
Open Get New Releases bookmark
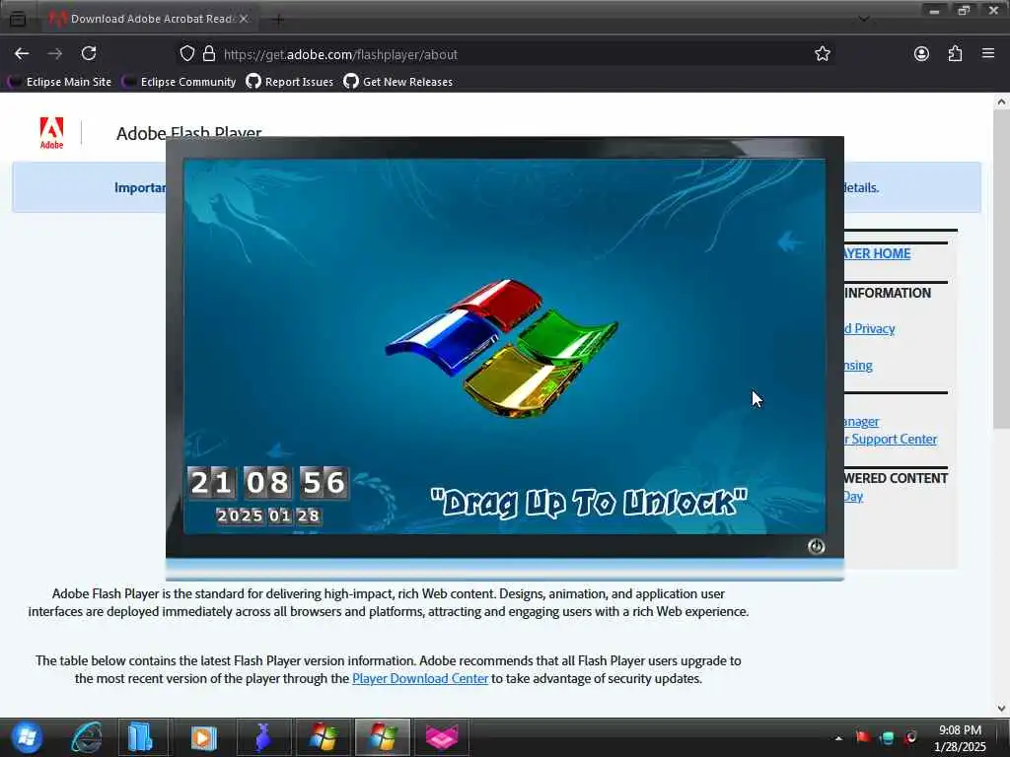[x=398, y=82]
